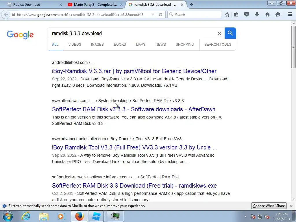Open the clock showing 1:28 PM
This screenshot has width=296, height=222.
click(281, 217)
